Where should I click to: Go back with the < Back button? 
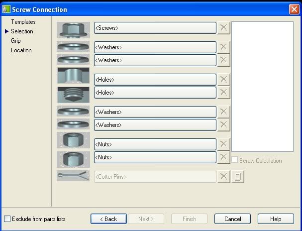pyautogui.click(x=108, y=219)
